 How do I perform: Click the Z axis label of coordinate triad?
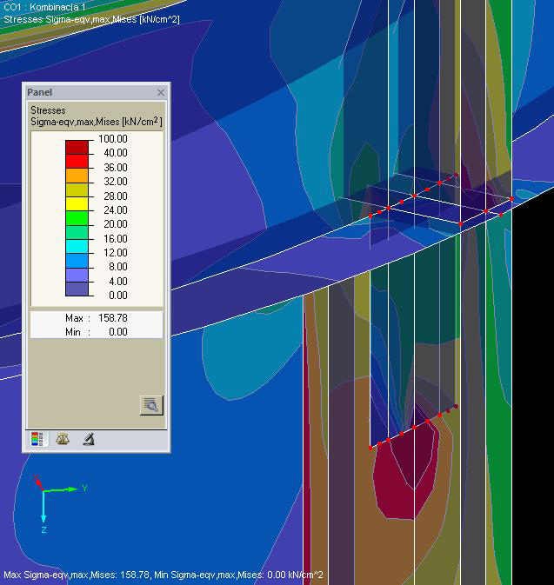(43, 529)
